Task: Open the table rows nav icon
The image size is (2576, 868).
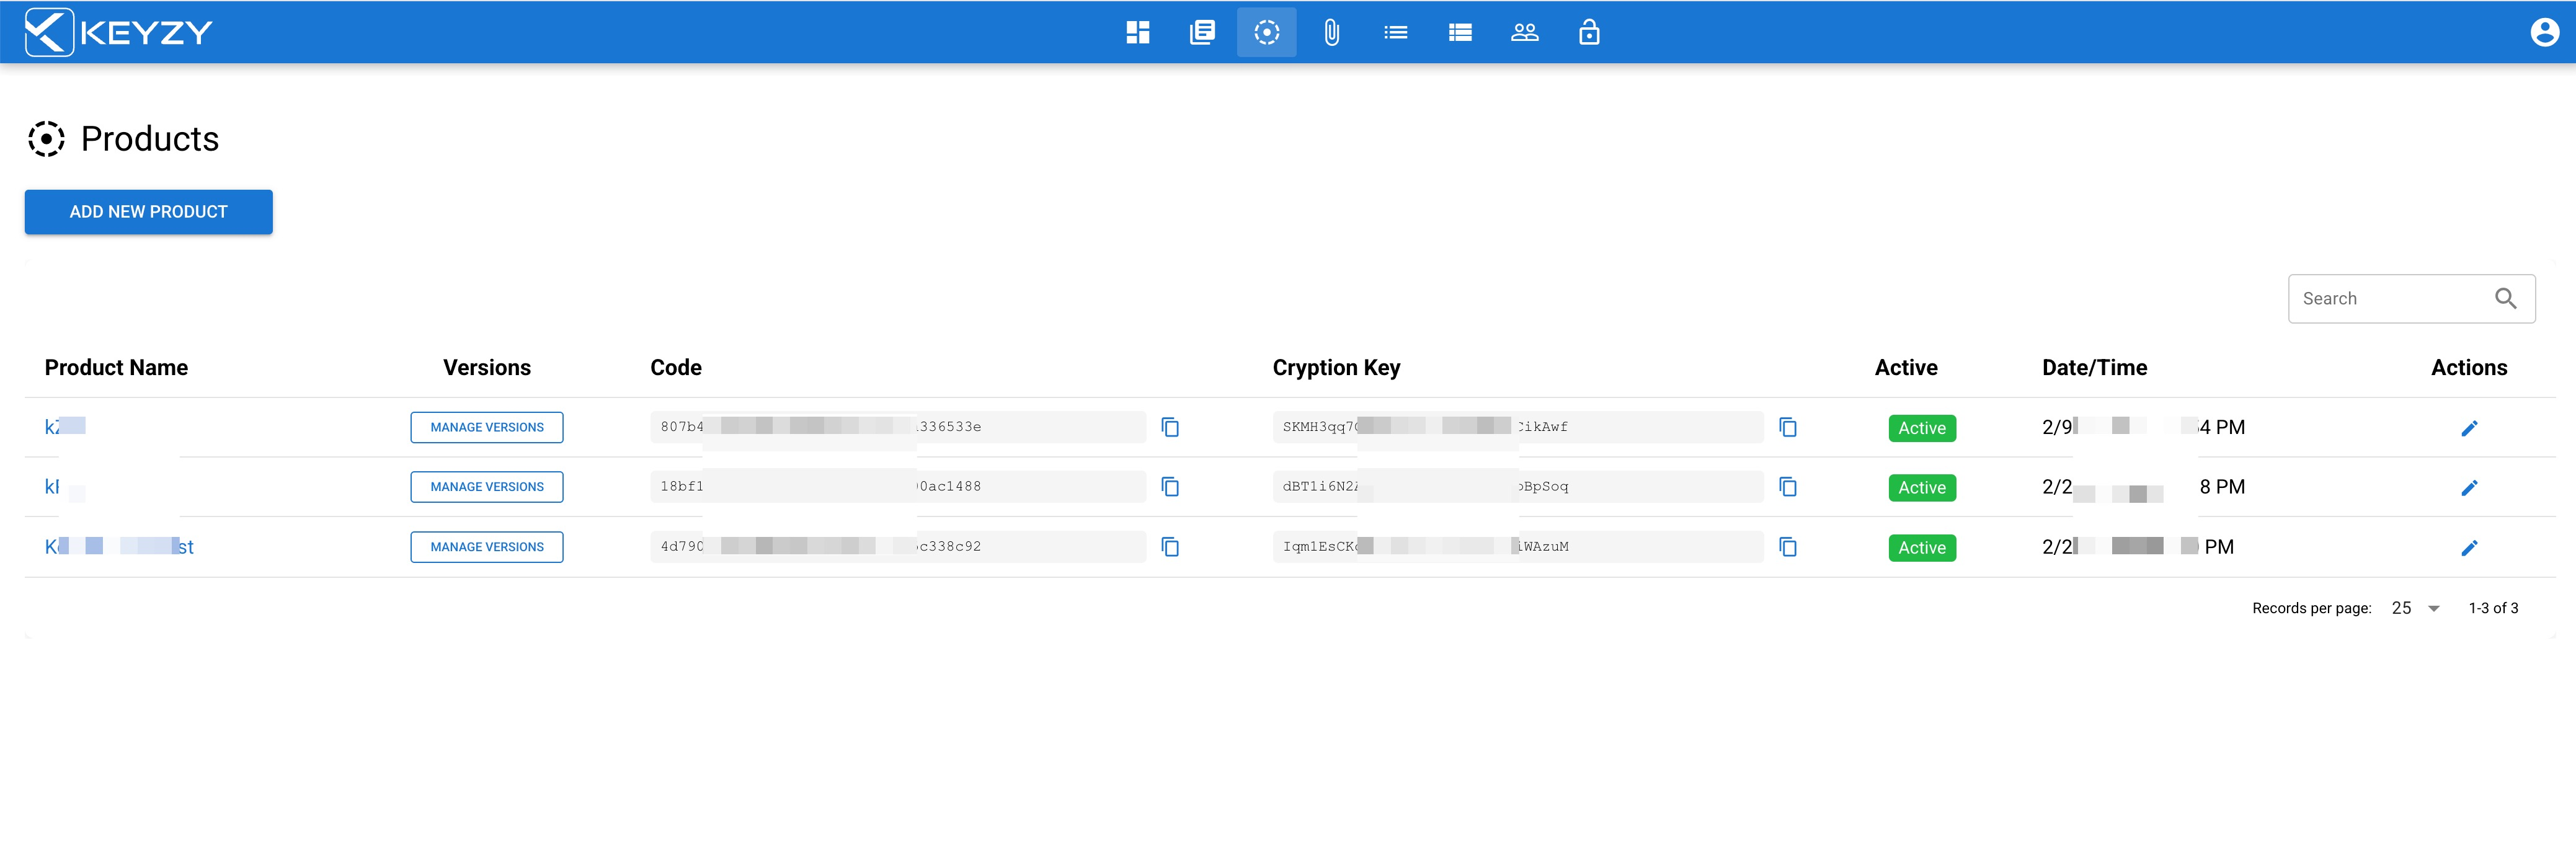Action: (1460, 33)
